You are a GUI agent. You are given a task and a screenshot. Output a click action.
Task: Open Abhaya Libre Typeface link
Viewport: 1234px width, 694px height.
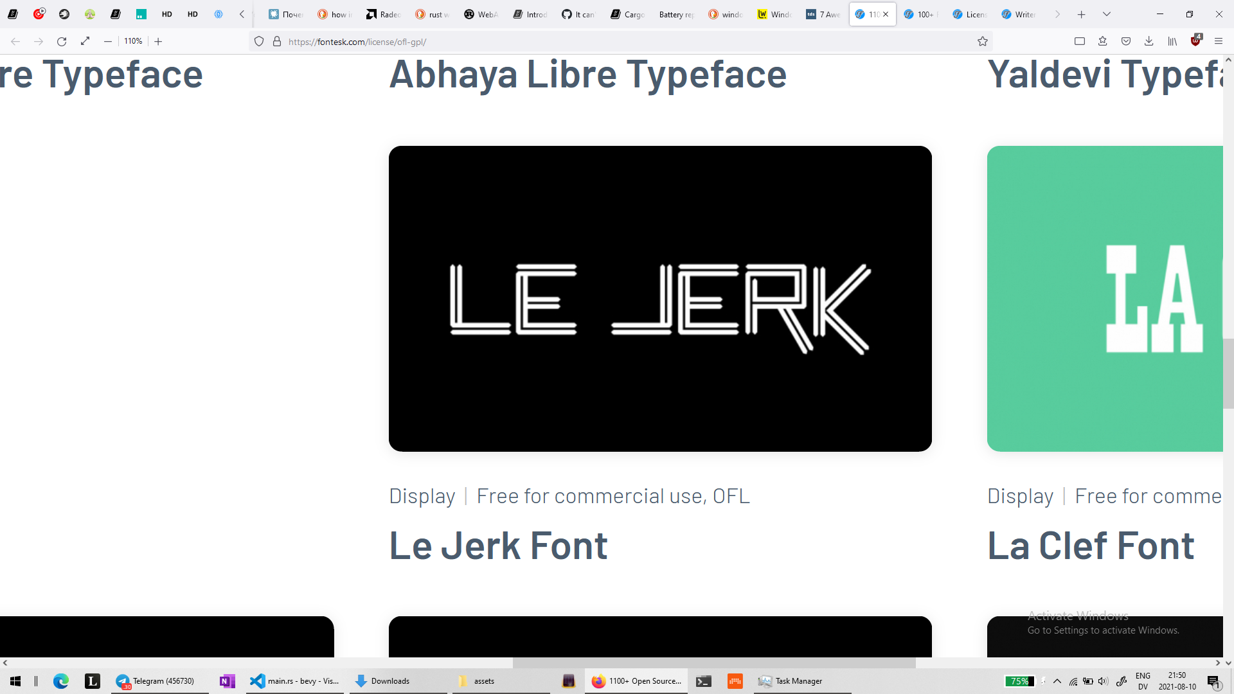(x=587, y=75)
